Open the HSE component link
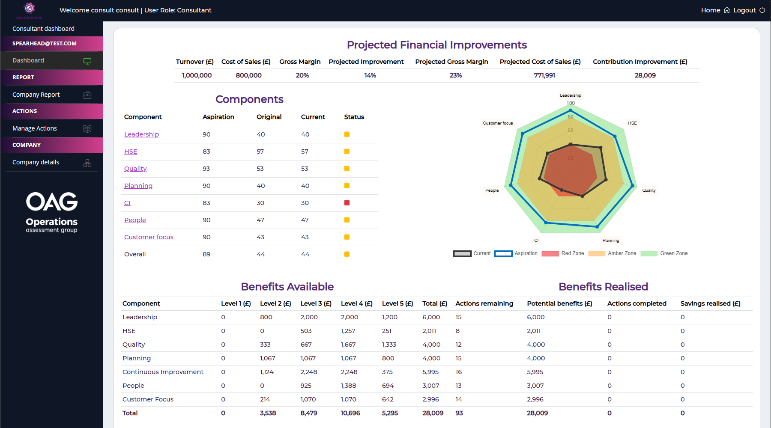The width and height of the screenshot is (771, 428). (x=131, y=152)
